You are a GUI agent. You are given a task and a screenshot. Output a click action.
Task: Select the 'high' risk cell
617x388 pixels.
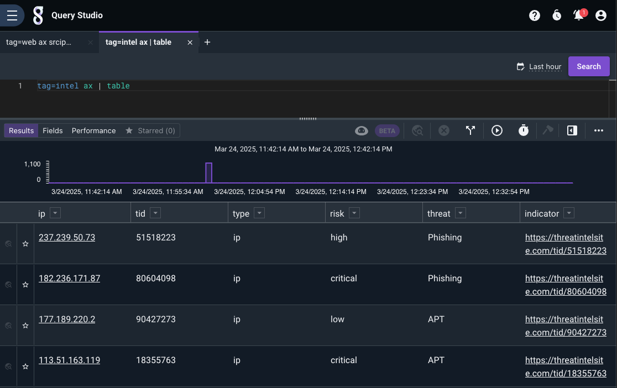339,238
